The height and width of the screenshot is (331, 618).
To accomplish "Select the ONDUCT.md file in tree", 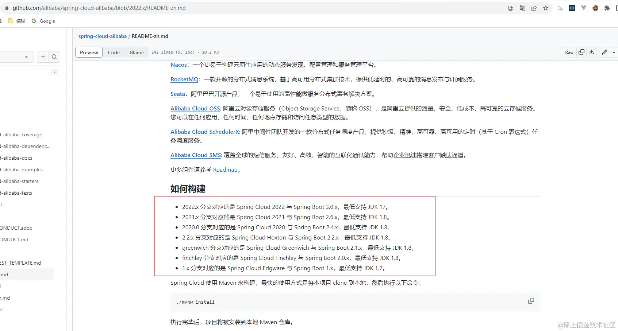I will click(15, 240).
